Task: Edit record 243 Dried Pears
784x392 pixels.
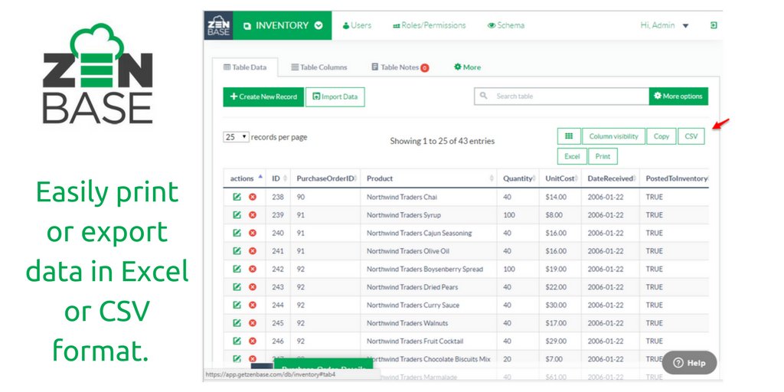Action: [x=237, y=287]
